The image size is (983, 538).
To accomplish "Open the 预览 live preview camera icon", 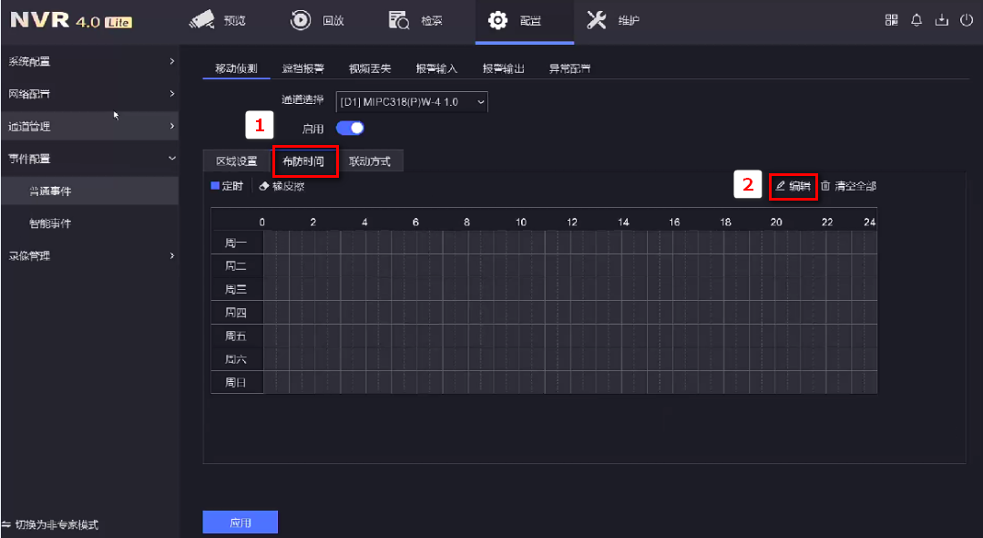I will tap(202, 21).
